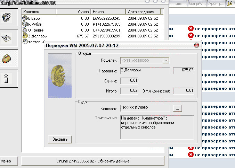235x168 pixels.
Task: Open the info sidebar icon
Action: [7, 79]
